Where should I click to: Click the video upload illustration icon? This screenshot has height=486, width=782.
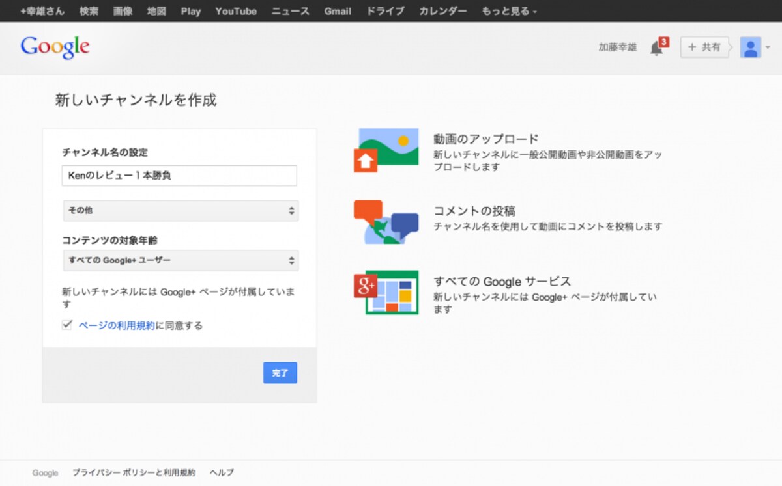[386, 150]
